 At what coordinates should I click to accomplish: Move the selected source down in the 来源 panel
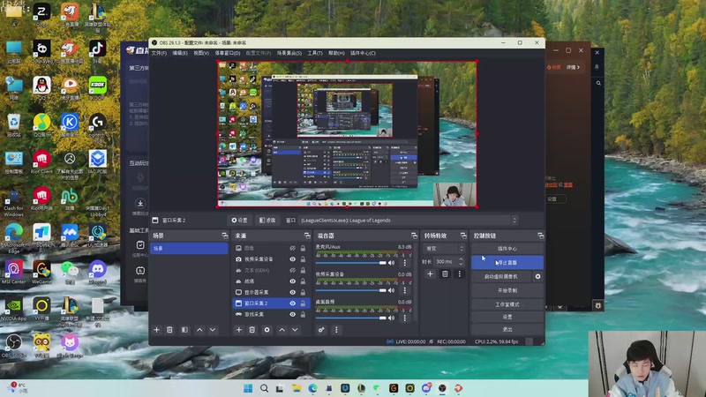pyautogui.click(x=295, y=330)
